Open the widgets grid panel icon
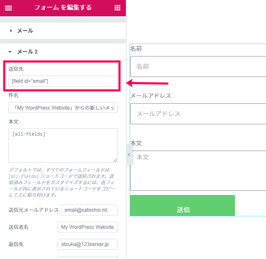 pos(117,8)
